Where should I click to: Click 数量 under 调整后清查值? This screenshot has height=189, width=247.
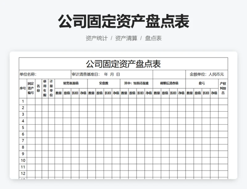click(x=157, y=93)
